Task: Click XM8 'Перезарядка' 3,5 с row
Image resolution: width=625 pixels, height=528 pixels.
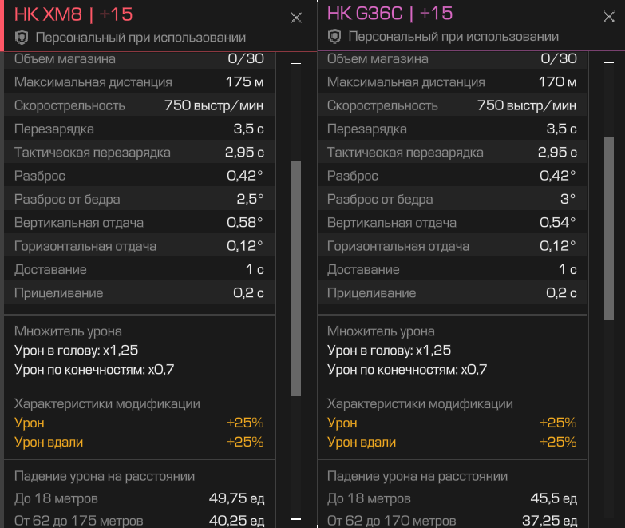Action: [x=140, y=129]
